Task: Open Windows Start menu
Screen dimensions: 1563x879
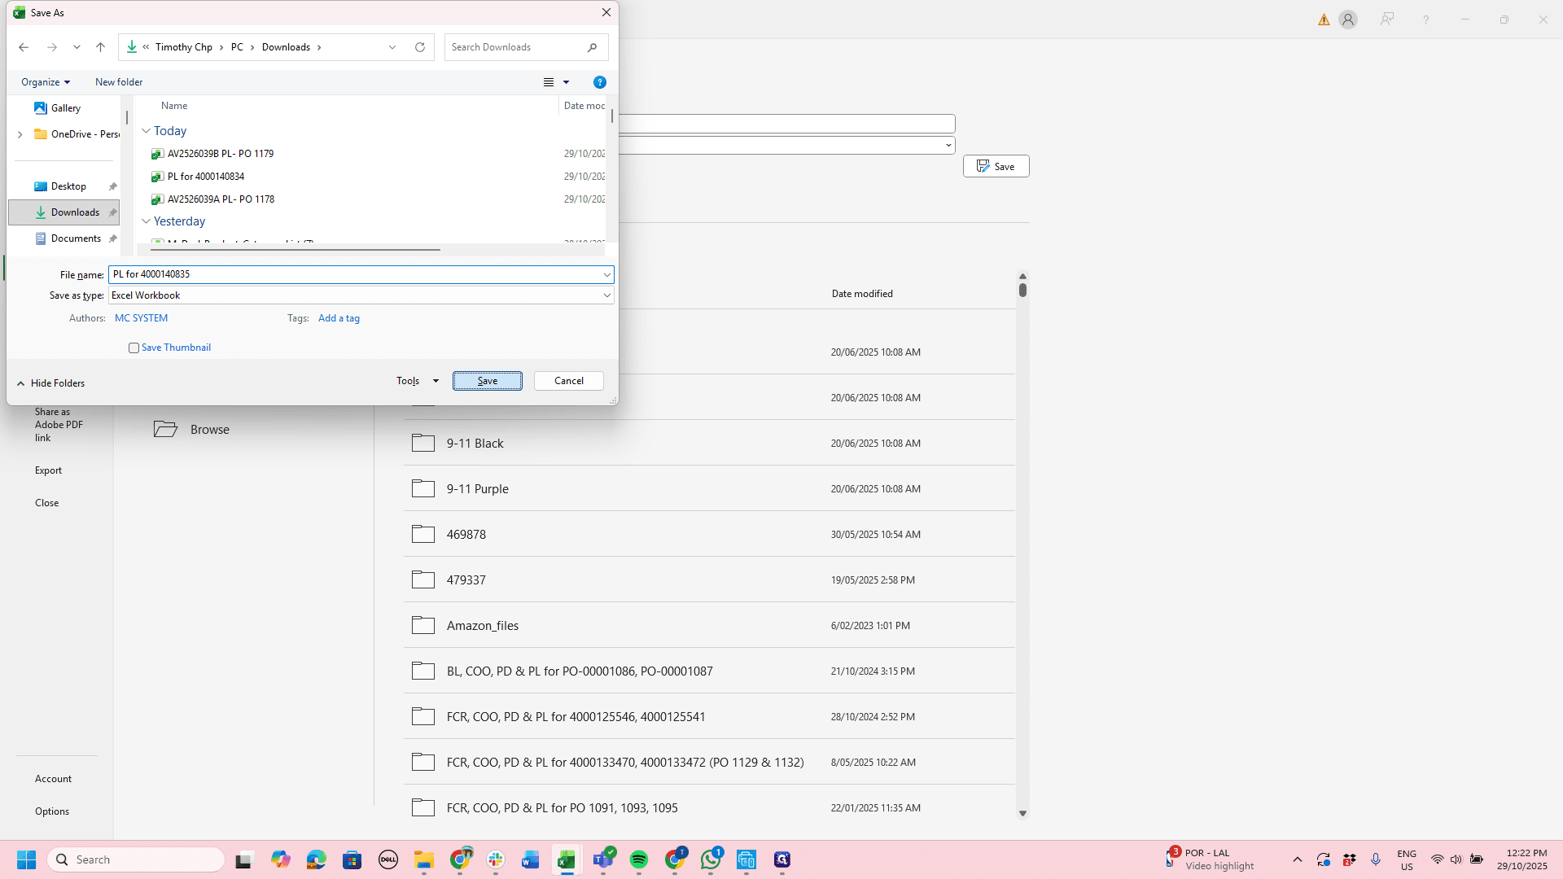Action: tap(26, 859)
